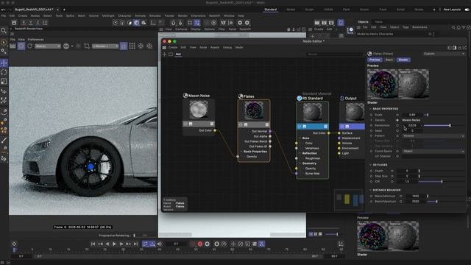Click Flakes attribute panel header icon
471x265 pixels.
[369, 54]
